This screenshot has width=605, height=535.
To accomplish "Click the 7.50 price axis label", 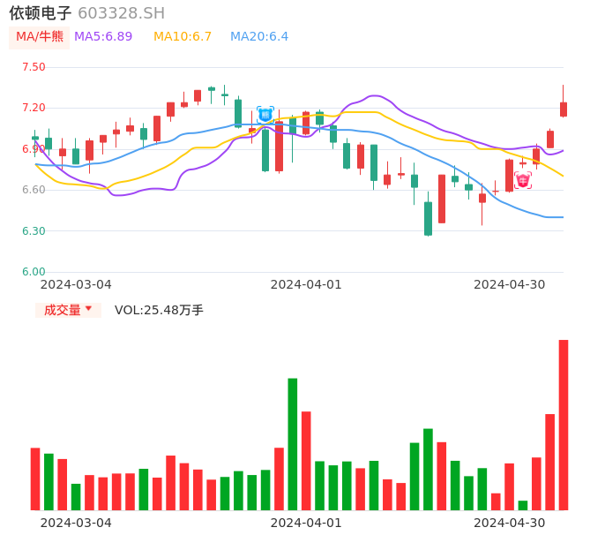I will (34, 67).
